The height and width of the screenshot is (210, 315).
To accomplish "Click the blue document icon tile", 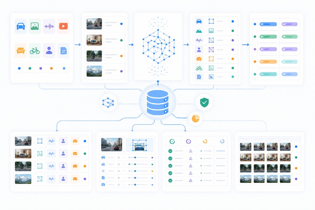I will (63, 51).
